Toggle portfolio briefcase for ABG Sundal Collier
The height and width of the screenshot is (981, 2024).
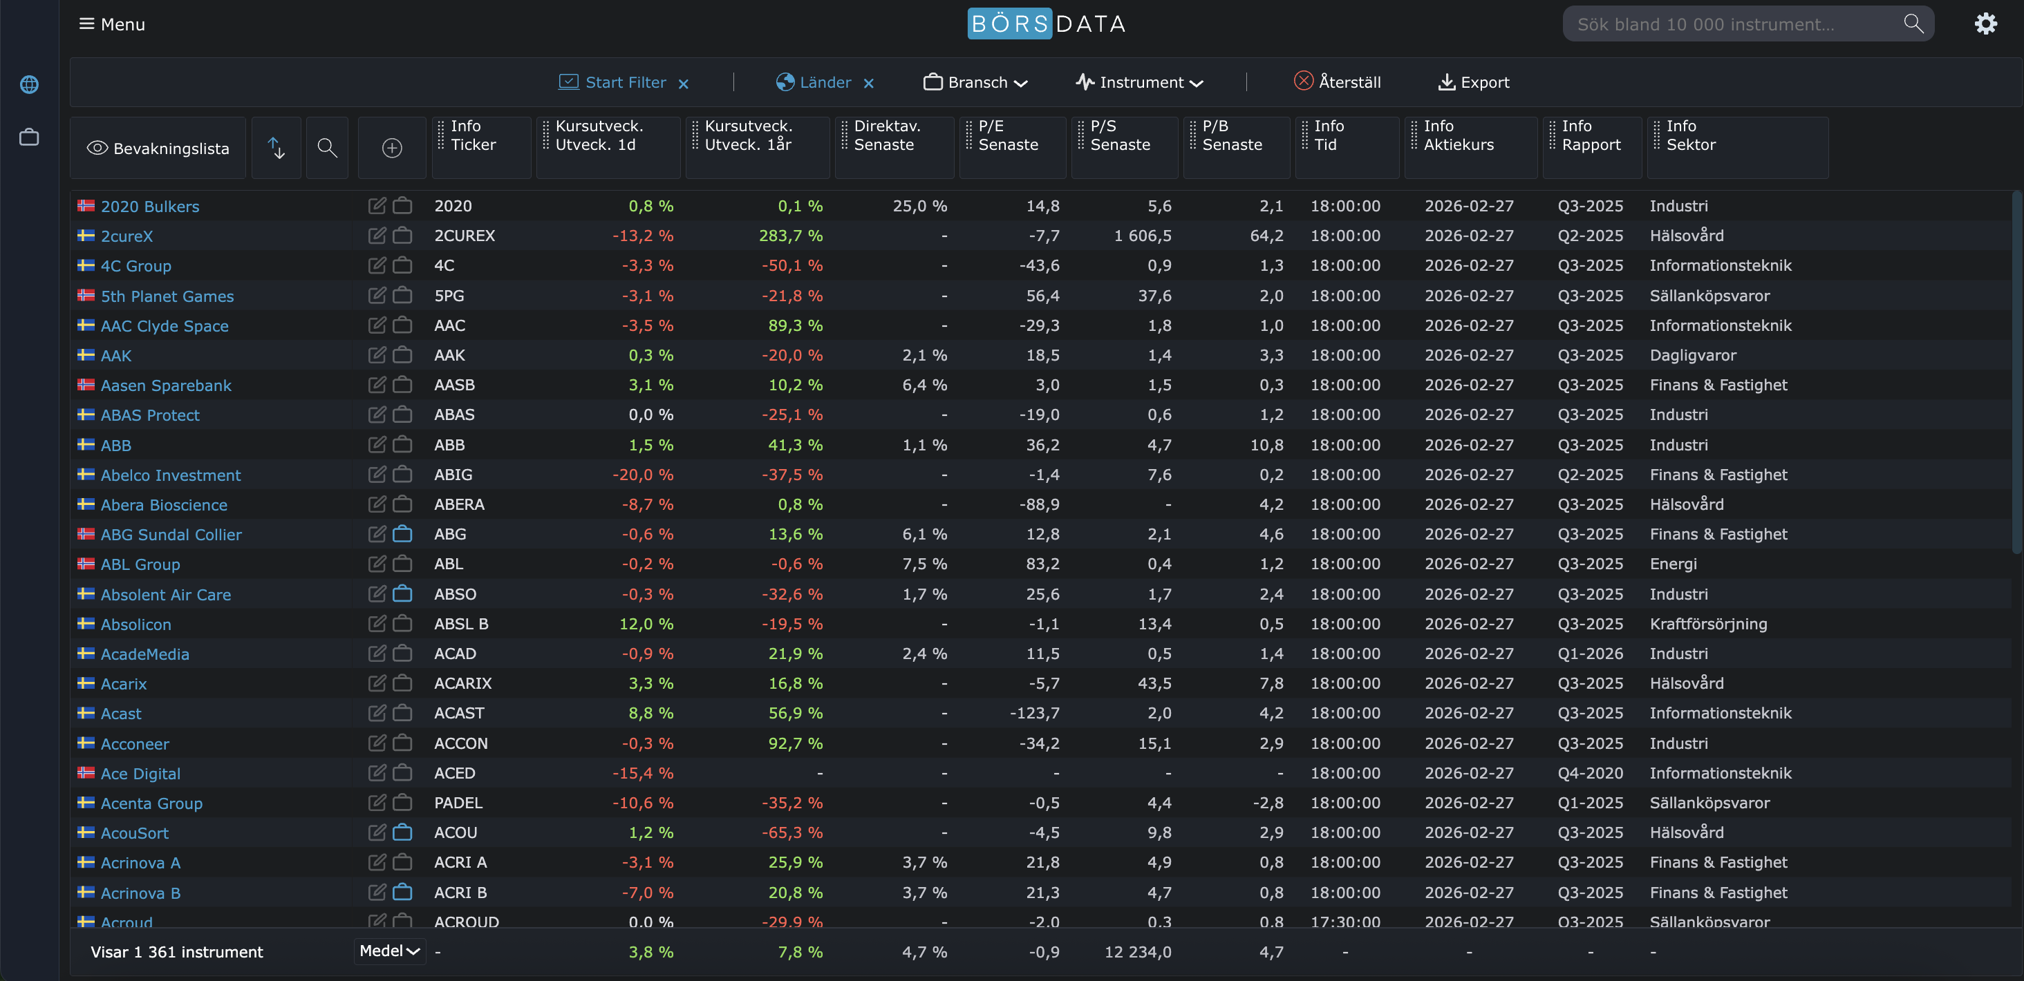pos(402,534)
